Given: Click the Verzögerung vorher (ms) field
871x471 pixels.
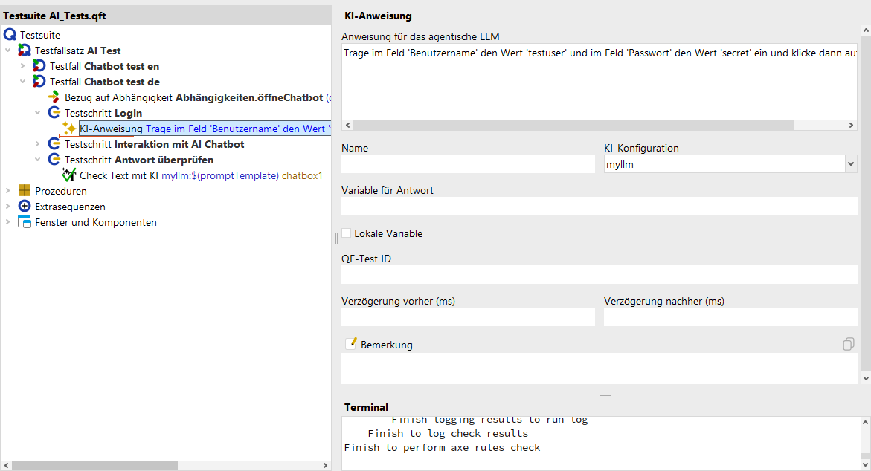Looking at the screenshot, I should pyautogui.click(x=468, y=316).
